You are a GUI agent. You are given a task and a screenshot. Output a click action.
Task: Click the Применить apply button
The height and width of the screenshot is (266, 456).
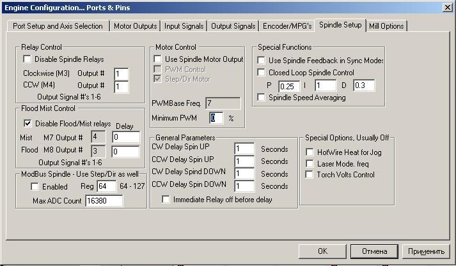[x=426, y=251]
